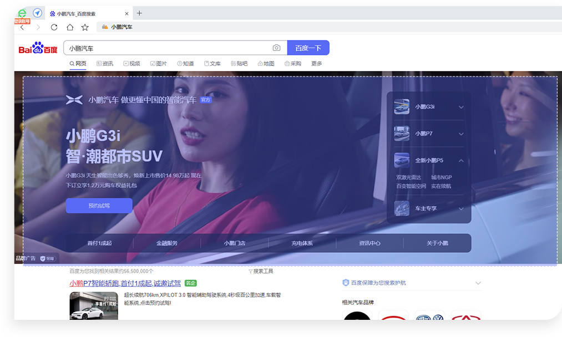
Task: Expand the 小鹏G3i model chevron
Action: pos(461,107)
